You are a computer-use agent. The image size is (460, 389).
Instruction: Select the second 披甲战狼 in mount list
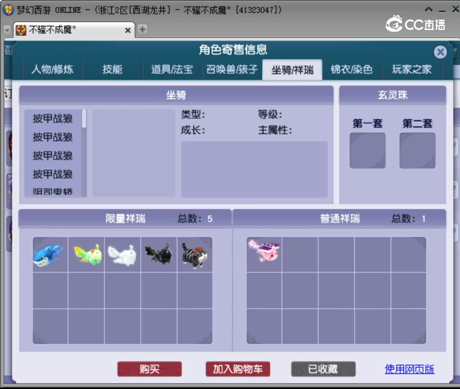coord(53,137)
